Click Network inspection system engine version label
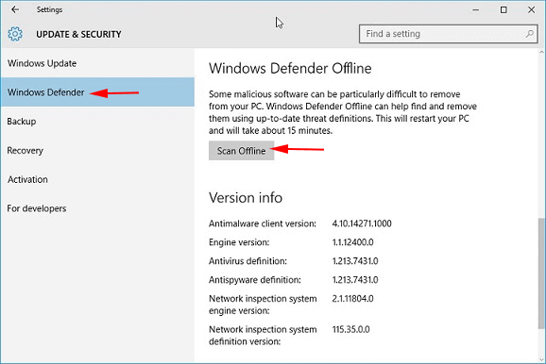 click(x=263, y=305)
